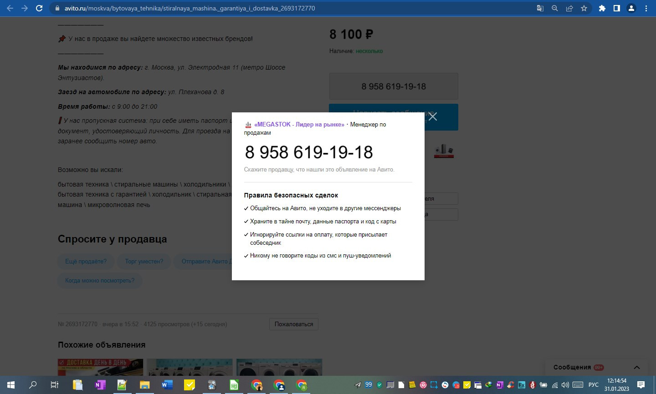Click the 'Пожаловаться' button
This screenshot has width=656, height=394.
294,324
